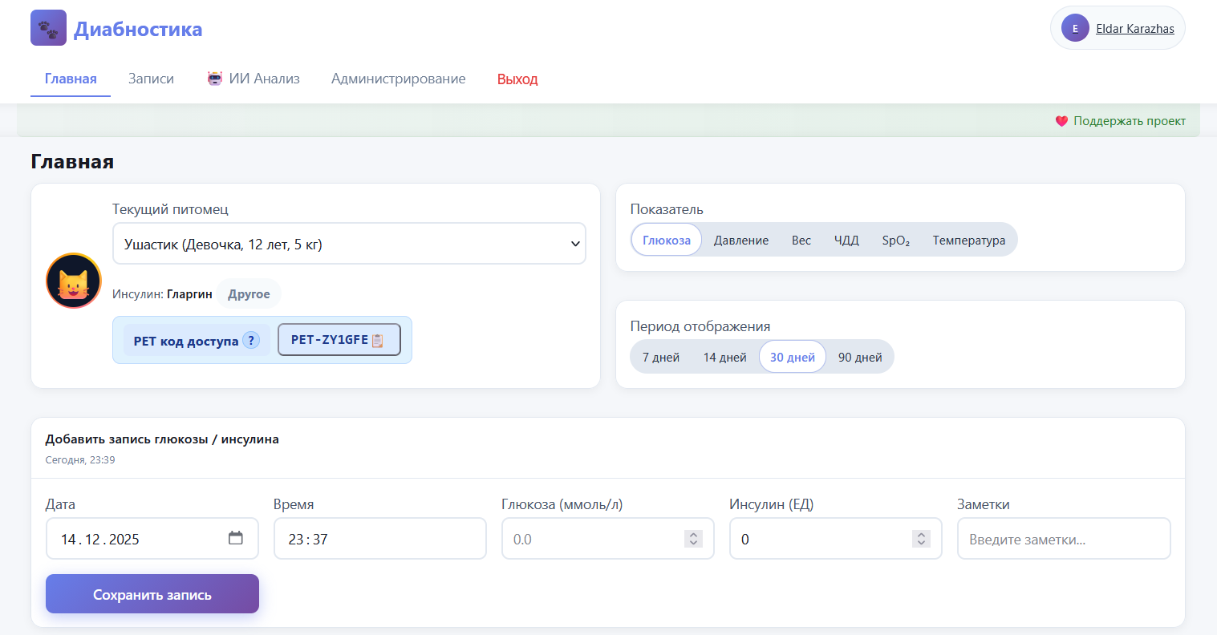1217x635 pixels.
Task: Select the Температура indicator
Action: (x=968, y=241)
